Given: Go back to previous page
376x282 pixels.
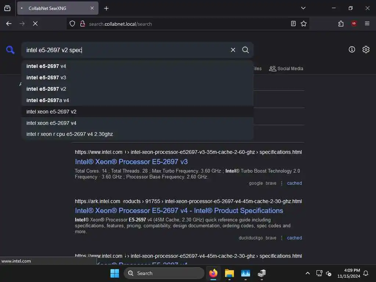Looking at the screenshot, I should coord(9,23).
